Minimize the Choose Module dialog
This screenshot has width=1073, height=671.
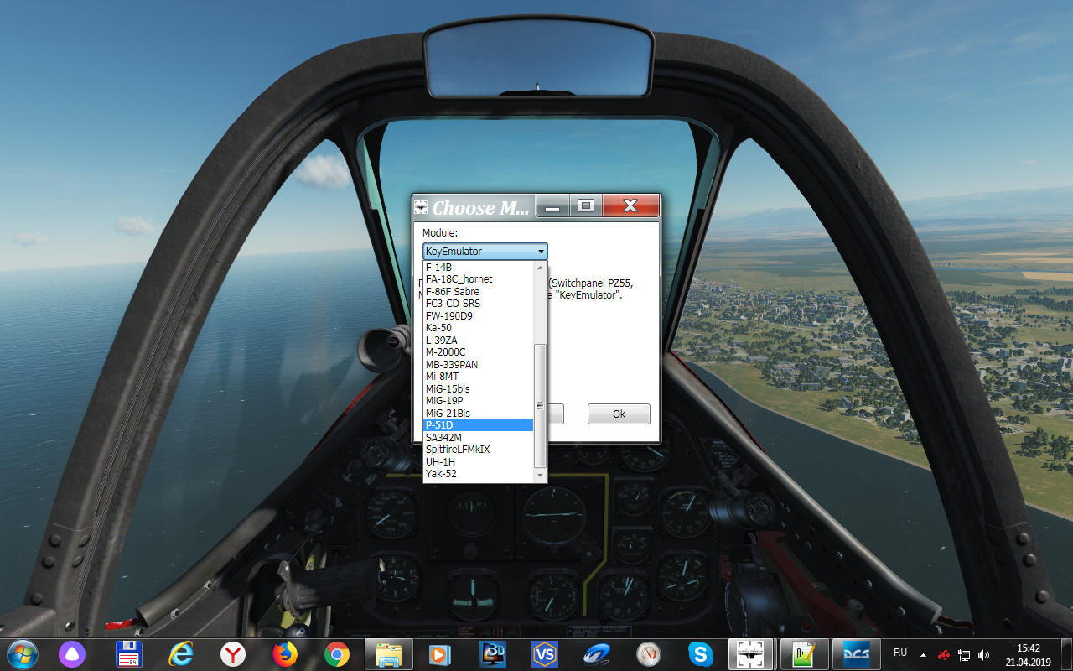(x=552, y=205)
